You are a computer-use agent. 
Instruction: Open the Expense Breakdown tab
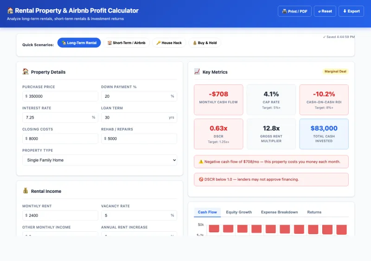[280, 212]
